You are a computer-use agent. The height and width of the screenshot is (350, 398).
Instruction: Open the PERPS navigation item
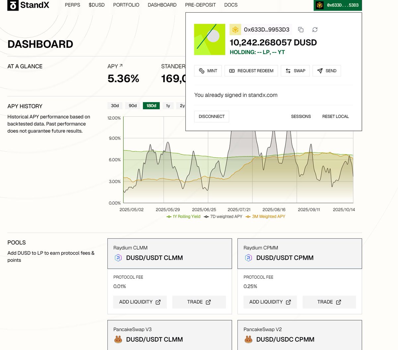pos(72,5)
